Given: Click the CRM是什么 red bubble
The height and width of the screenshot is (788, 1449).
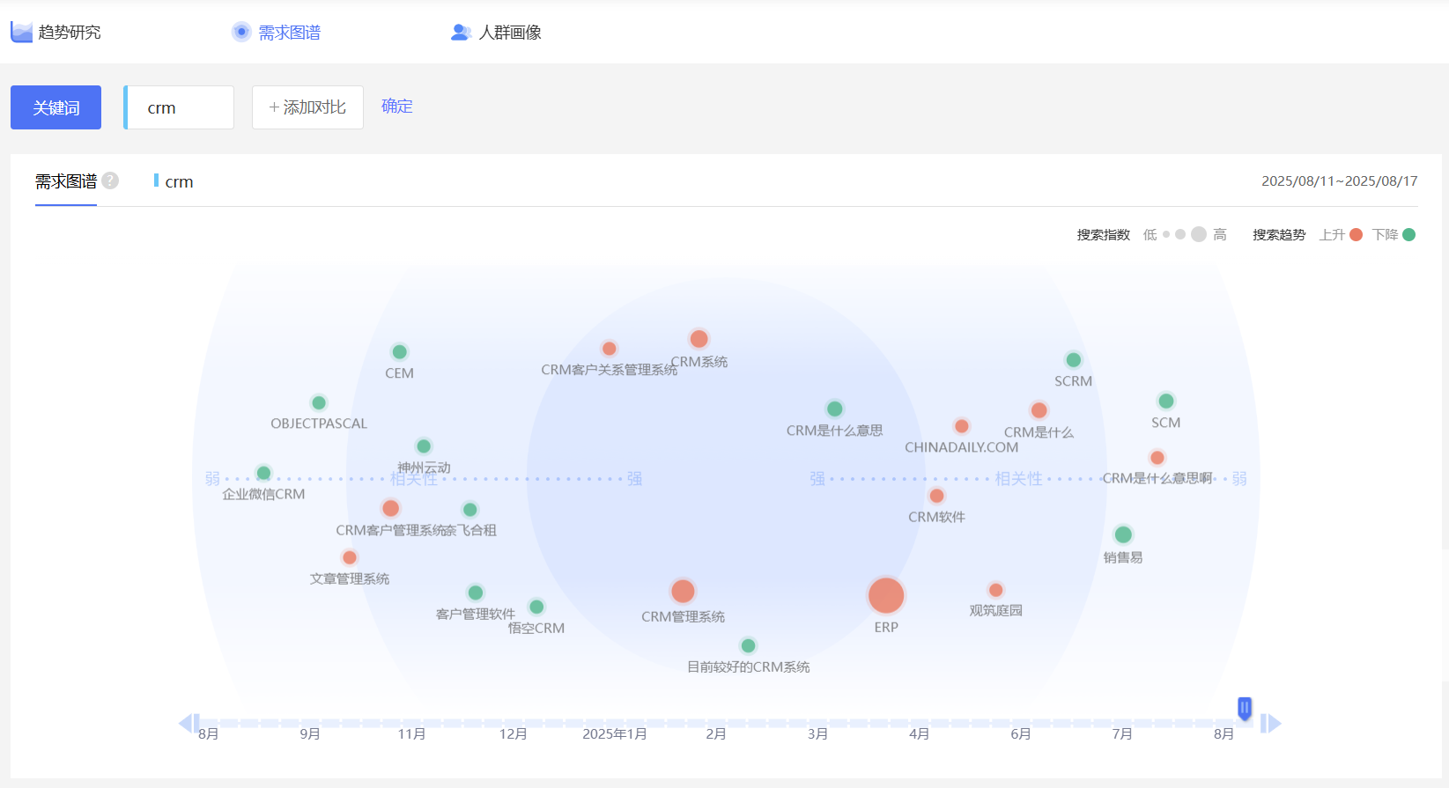Looking at the screenshot, I should coord(1039,410).
